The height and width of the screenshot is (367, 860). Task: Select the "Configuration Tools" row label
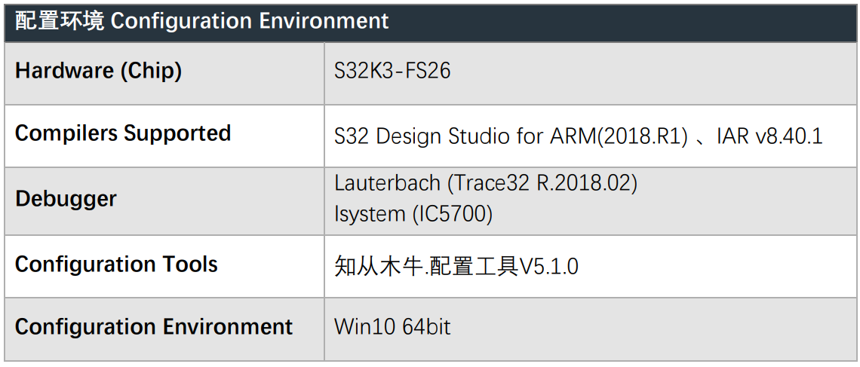pyautogui.click(x=116, y=265)
